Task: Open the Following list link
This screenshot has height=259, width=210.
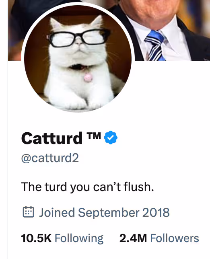Action: pyautogui.click(x=79, y=238)
